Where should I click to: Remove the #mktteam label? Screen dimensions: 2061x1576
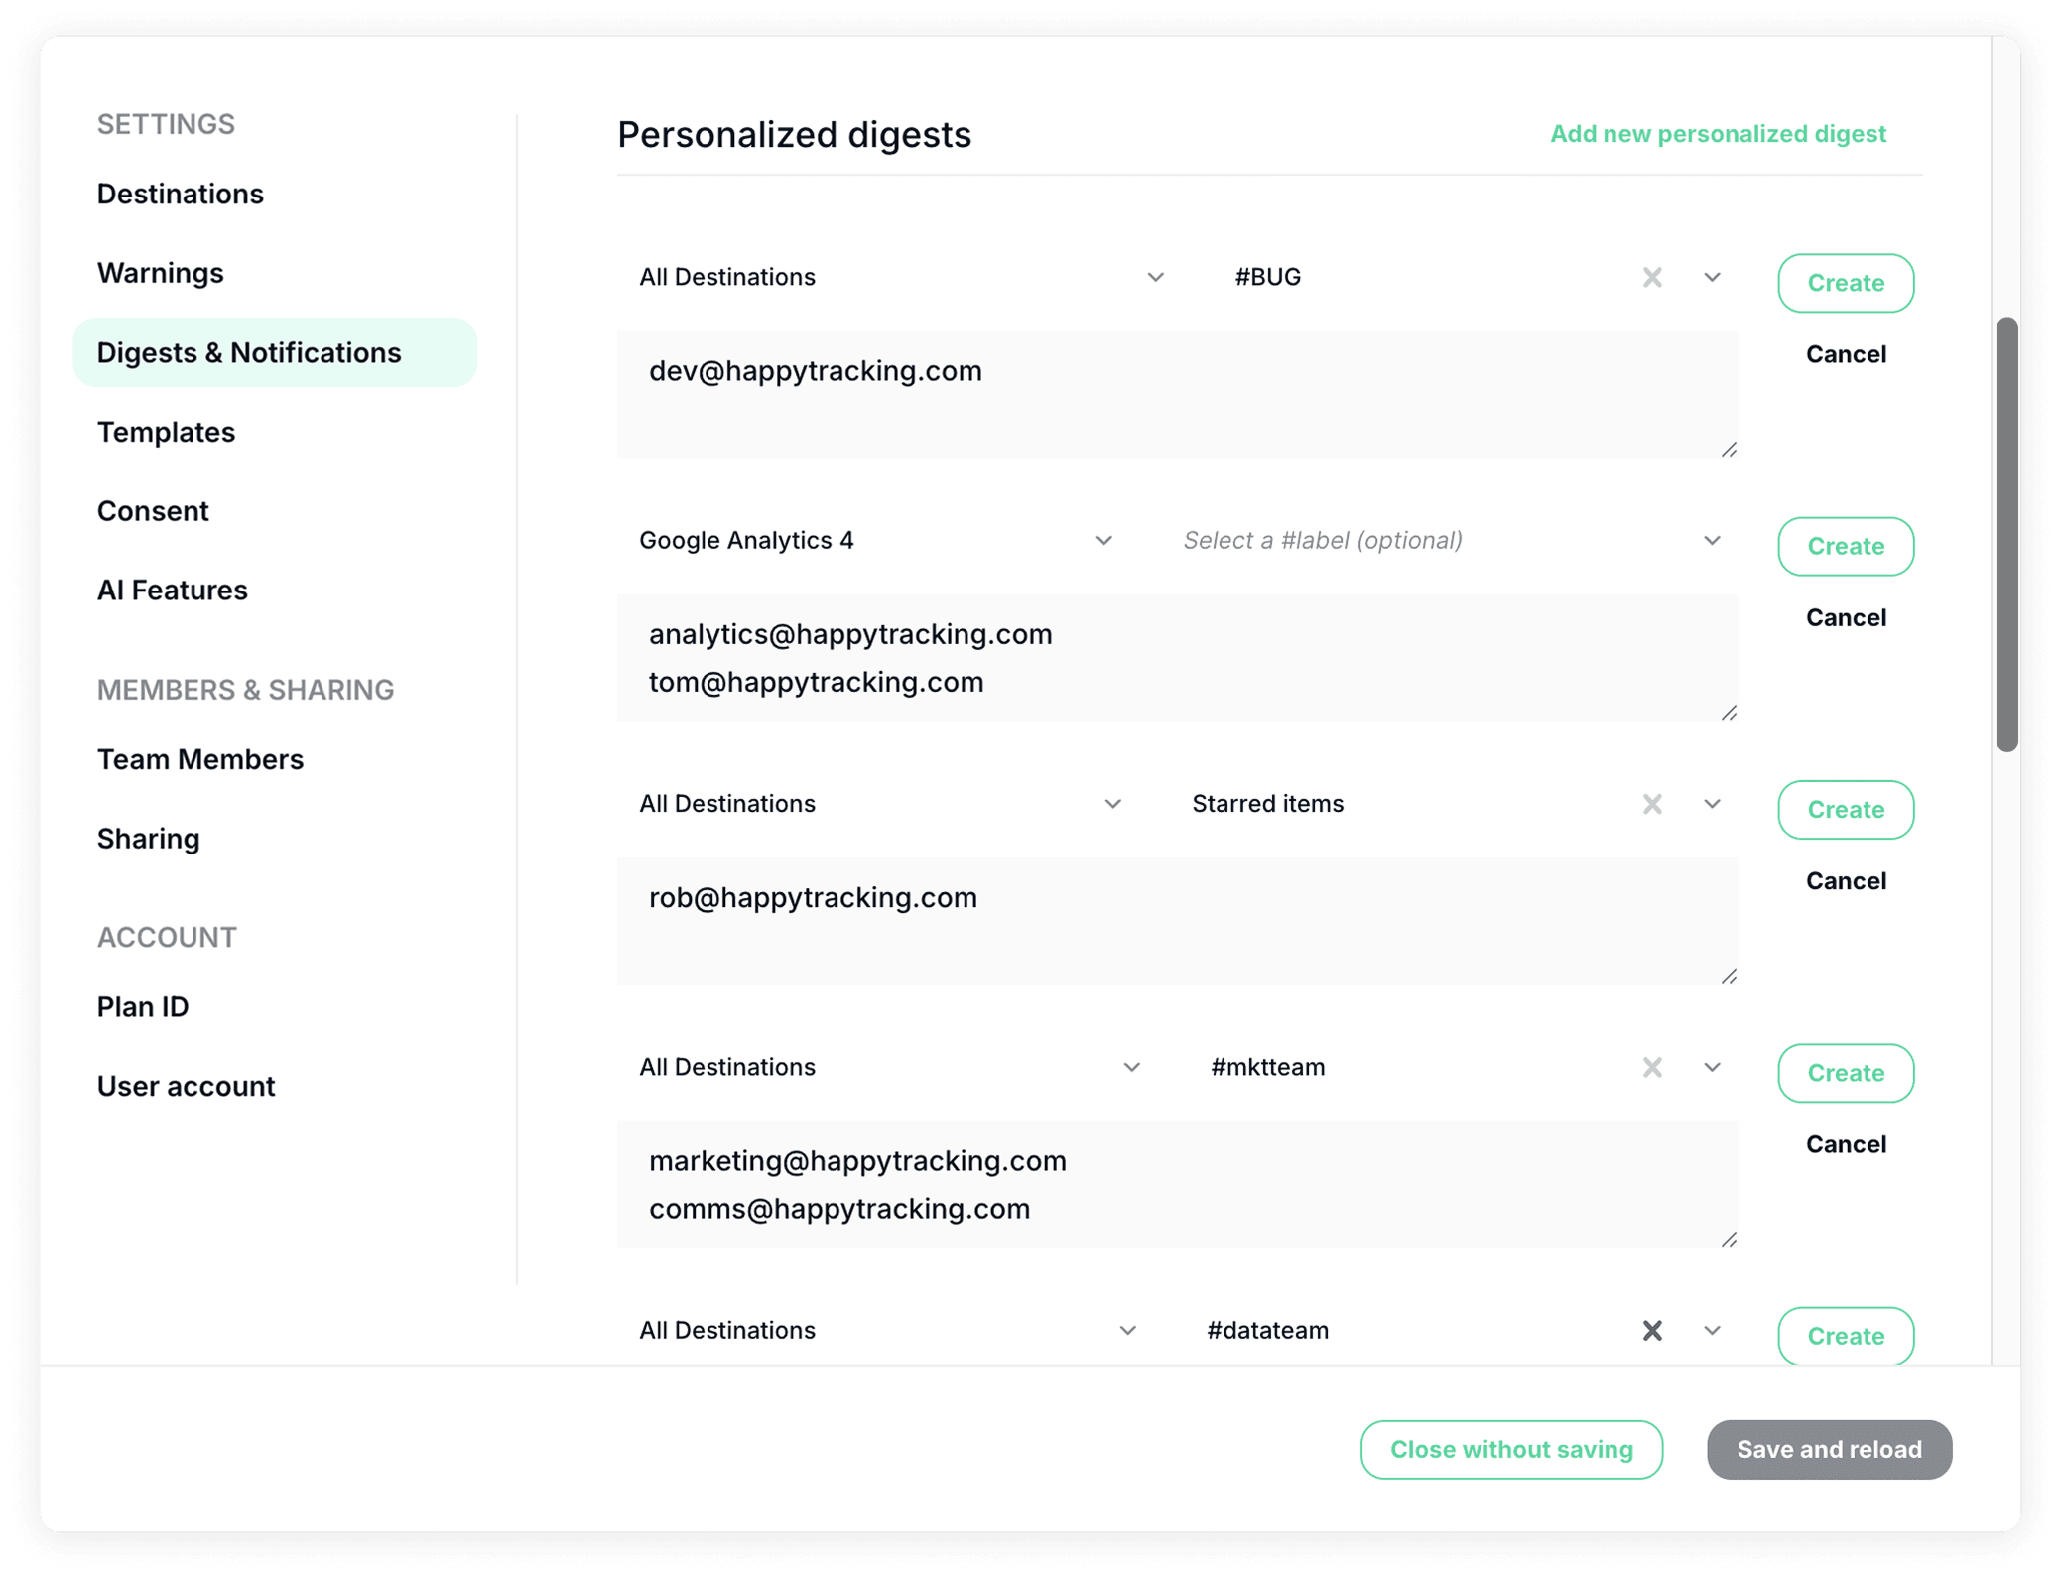1651,1067
